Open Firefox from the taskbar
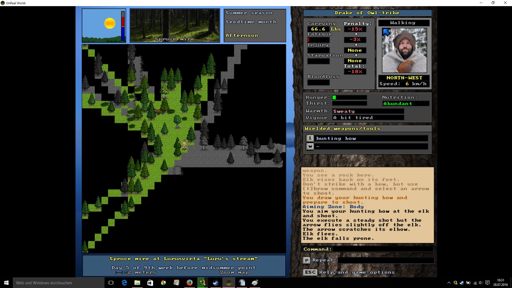 [190, 283]
